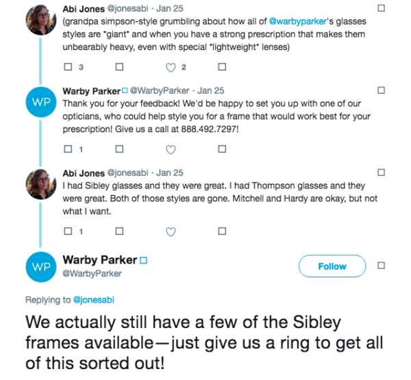Open more options caret on first Abi Jones tweet
The width and height of the screenshot is (411, 380).
(381, 8)
